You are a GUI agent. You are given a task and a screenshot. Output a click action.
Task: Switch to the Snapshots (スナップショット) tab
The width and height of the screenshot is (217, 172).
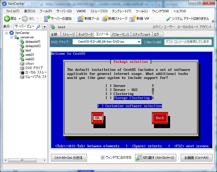141,34
